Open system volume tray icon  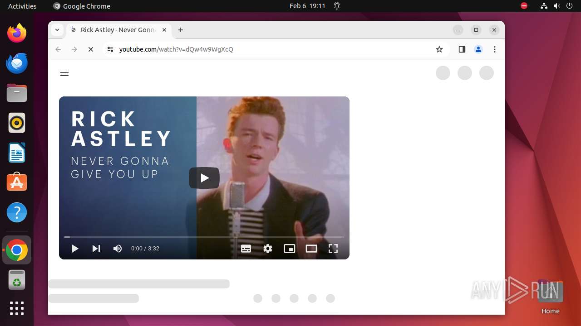tap(557, 6)
